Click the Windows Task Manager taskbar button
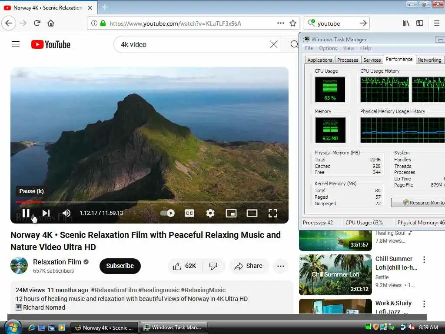 click(174, 327)
